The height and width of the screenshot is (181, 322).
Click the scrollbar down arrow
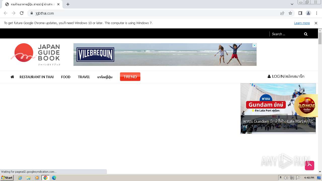pyautogui.click(x=320, y=172)
